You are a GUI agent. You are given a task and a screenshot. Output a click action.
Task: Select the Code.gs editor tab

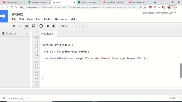pos(48,34)
